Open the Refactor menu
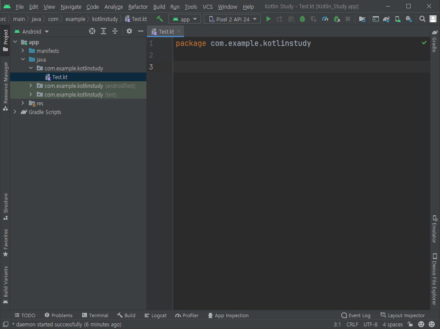 tap(138, 7)
